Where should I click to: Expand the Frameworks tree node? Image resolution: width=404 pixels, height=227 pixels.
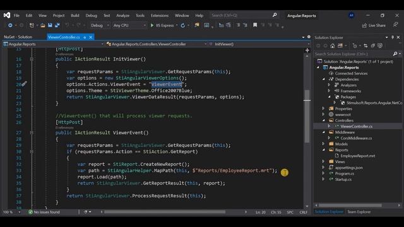tap(329, 91)
